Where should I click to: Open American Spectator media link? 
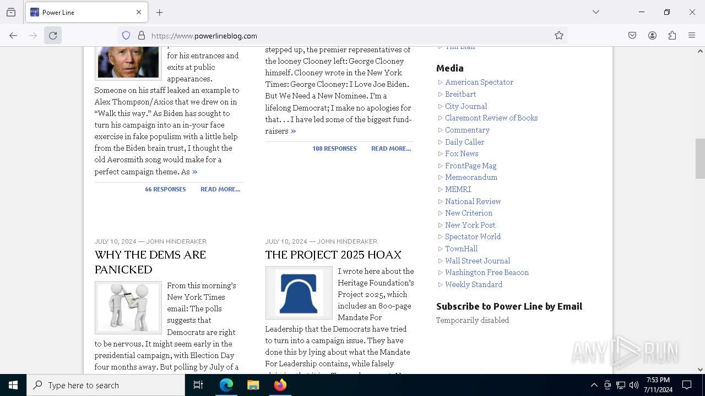pyautogui.click(x=479, y=82)
